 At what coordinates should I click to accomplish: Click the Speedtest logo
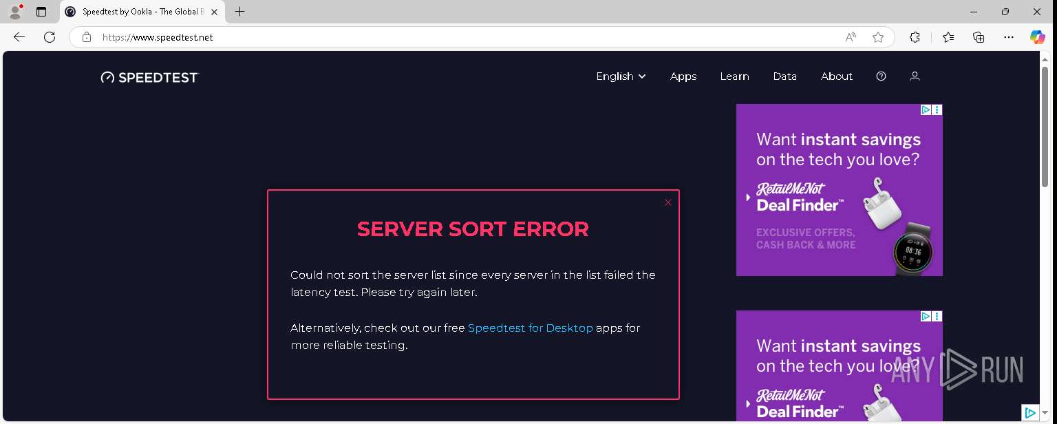tap(149, 77)
